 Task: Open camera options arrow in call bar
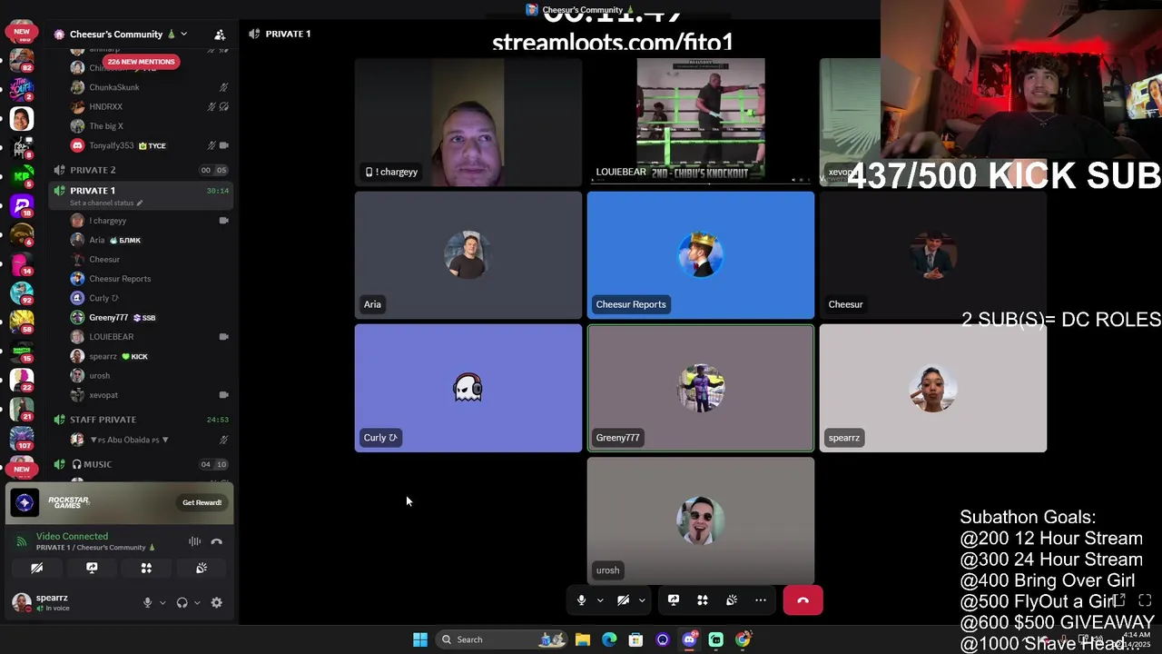[x=641, y=600]
